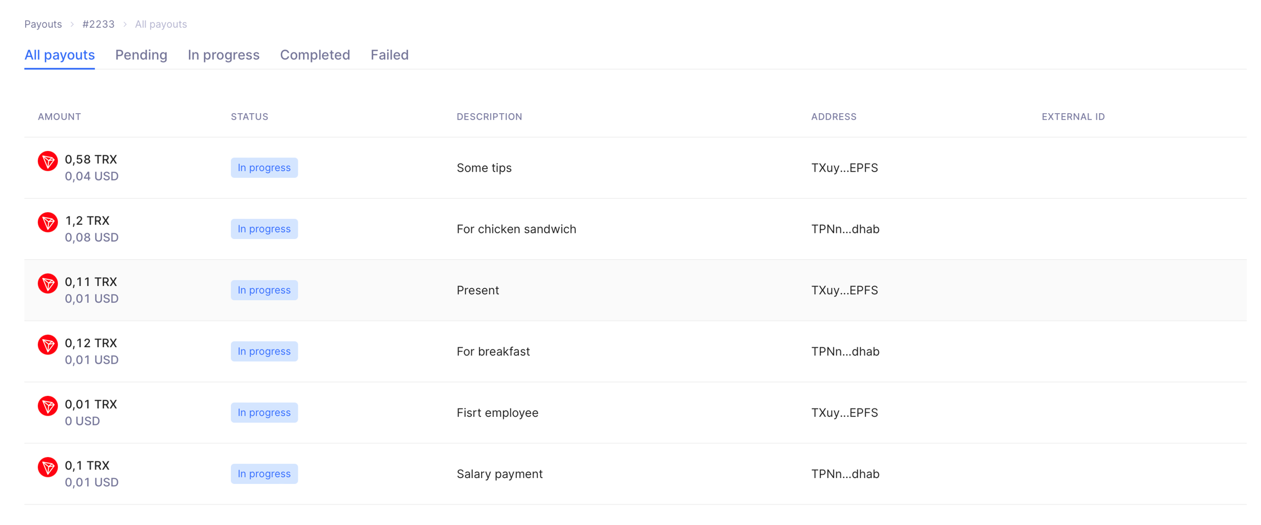1261x525 pixels.
Task: Click the TRX icon for 0,58 TRX payout
Action: click(x=48, y=161)
